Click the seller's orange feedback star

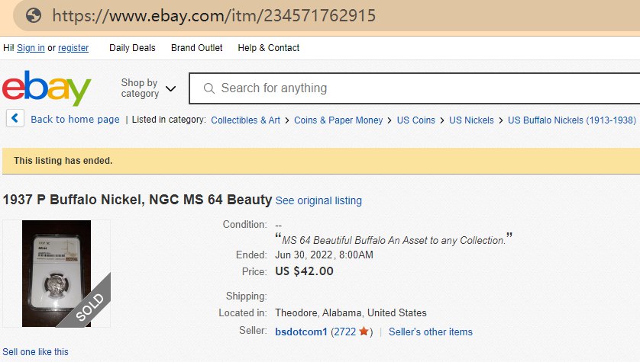coord(364,332)
